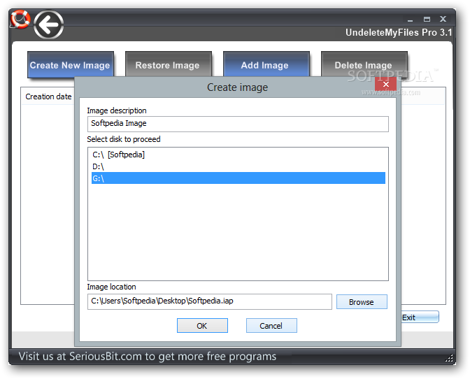
Task: Click the Exit button
Action: pyautogui.click(x=420, y=317)
